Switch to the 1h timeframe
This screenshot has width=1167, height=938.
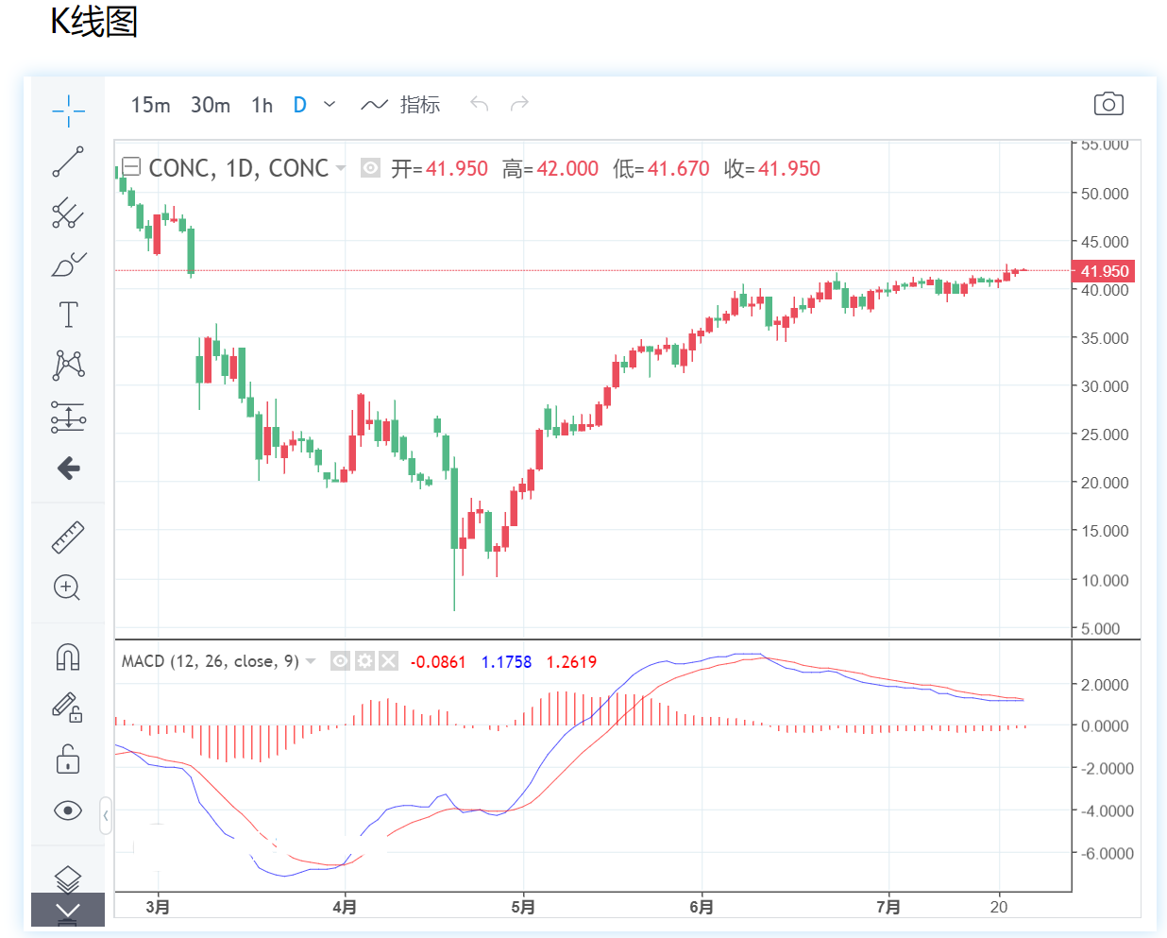pos(262,105)
